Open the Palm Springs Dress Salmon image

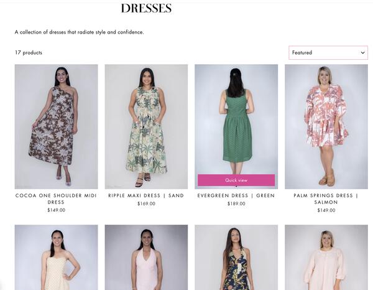point(326,127)
